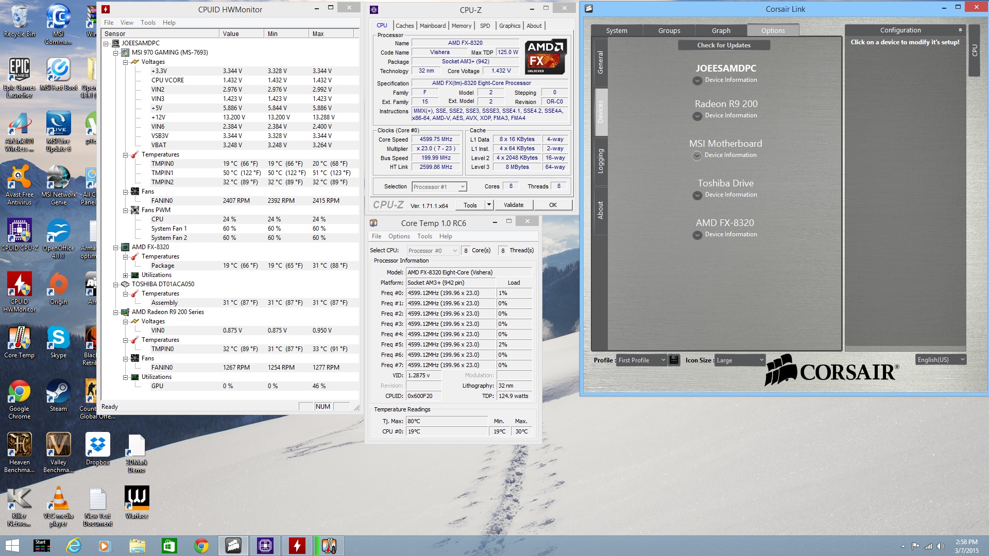Select FANIN0 2407 RPM row
The width and height of the screenshot is (989, 556).
(230, 201)
